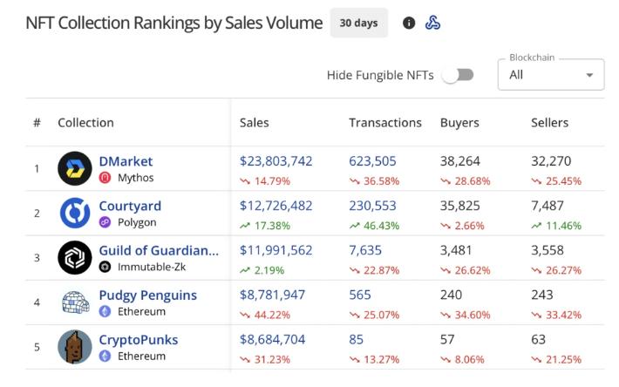Click the Mythos chain icon under DMarket

tap(105, 178)
